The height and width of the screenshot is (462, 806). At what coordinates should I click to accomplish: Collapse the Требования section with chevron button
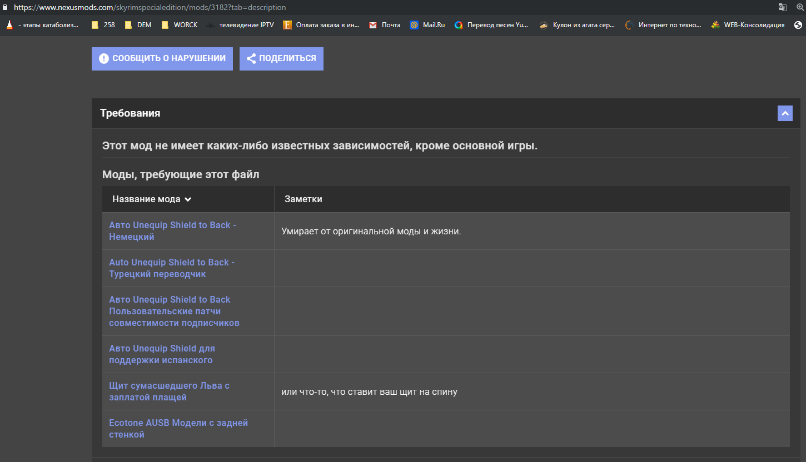coord(785,113)
